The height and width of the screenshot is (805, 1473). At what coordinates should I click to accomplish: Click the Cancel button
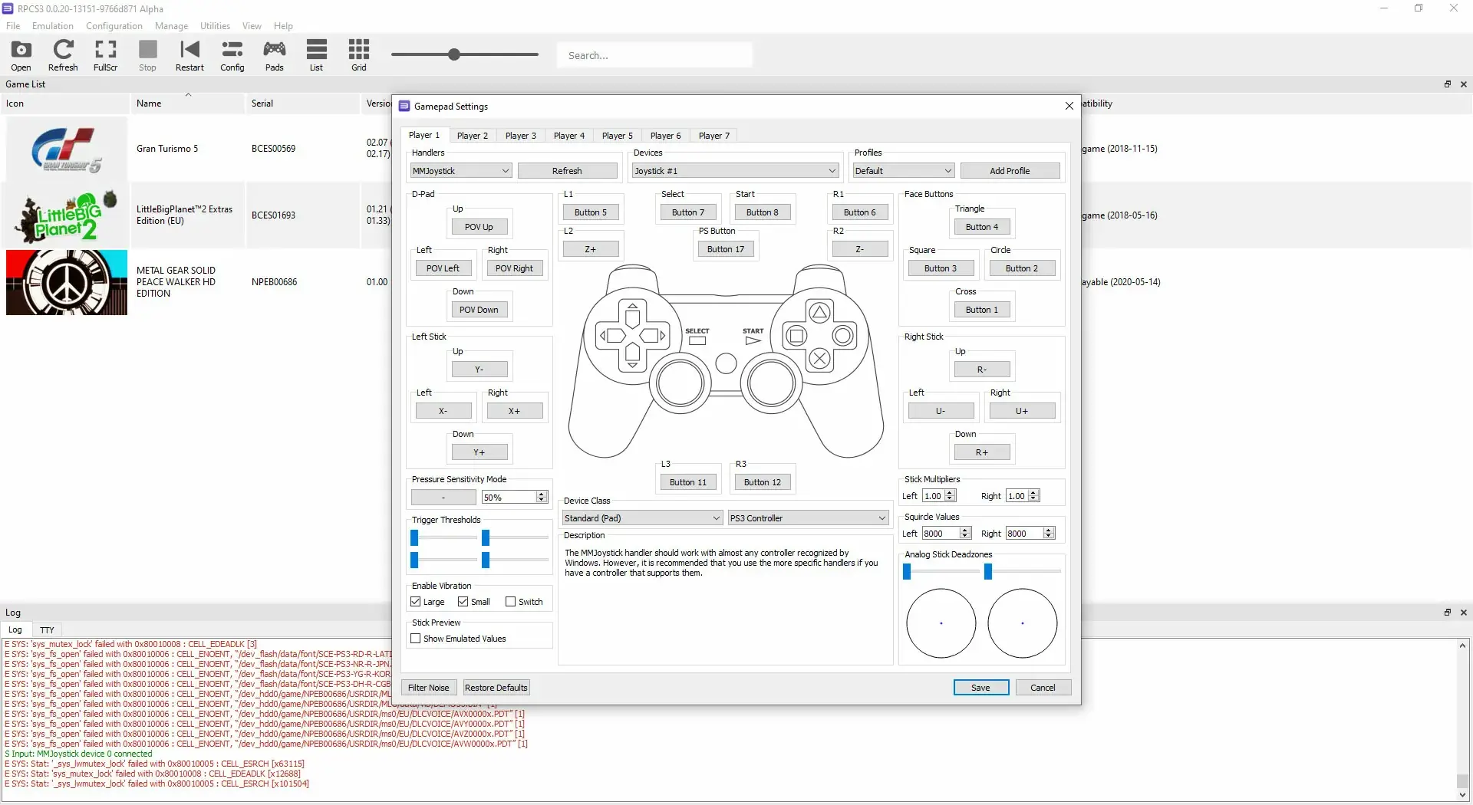point(1043,688)
